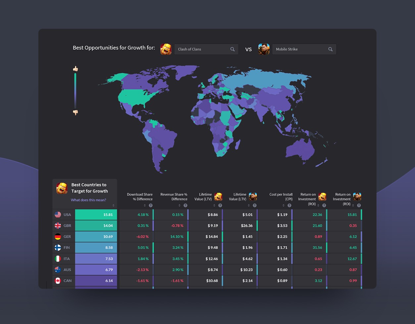Click the Clash of Clans search magnifier icon
The image size is (415, 324).
(232, 49)
